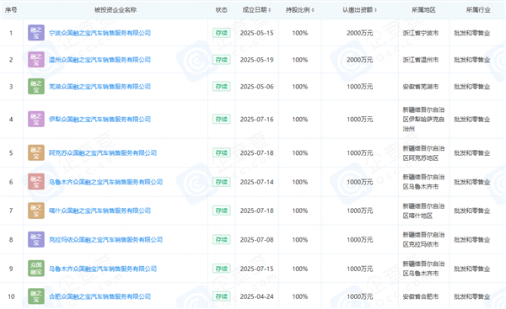
Task: Click the 序号 column header
Action: 11,10
